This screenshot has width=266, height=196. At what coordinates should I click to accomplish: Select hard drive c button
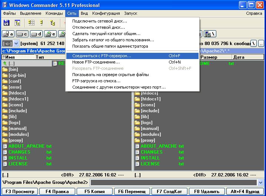click(22, 34)
